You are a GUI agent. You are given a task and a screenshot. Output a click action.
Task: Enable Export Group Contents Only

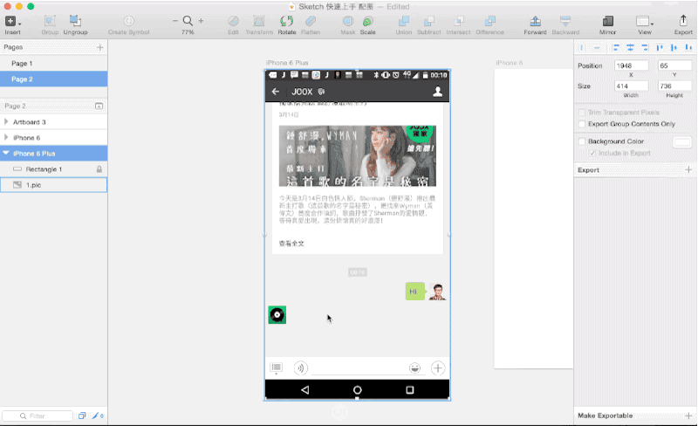coord(582,124)
